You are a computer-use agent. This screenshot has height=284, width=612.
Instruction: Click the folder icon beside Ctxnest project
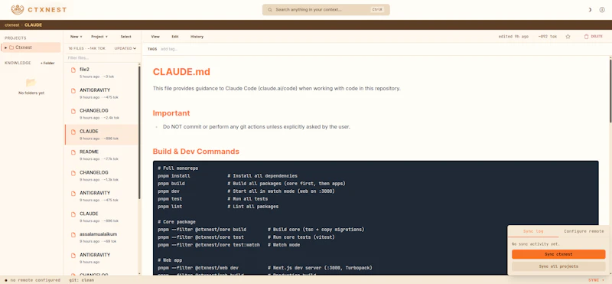coord(11,47)
